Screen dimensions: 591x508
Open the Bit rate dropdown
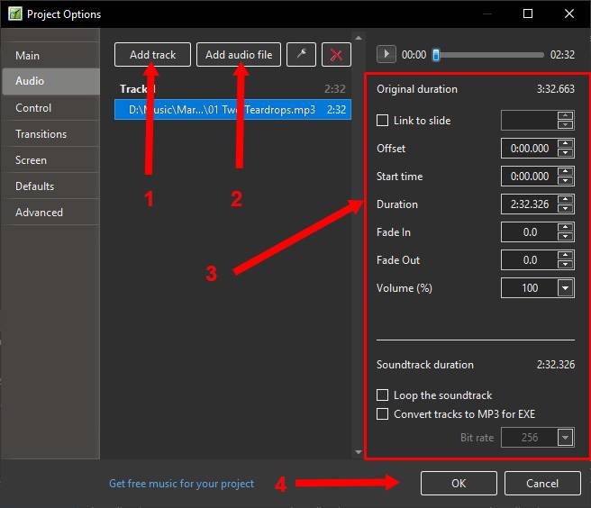(566, 438)
